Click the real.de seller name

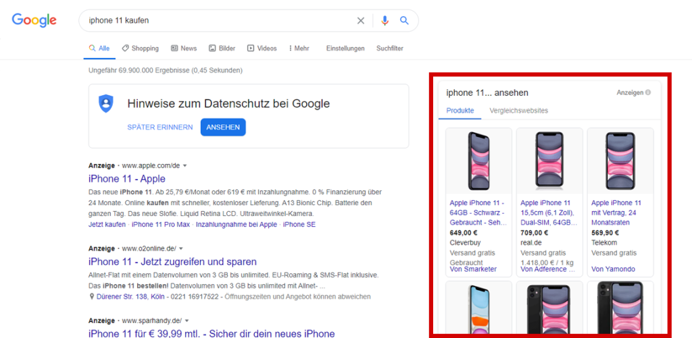tap(531, 243)
